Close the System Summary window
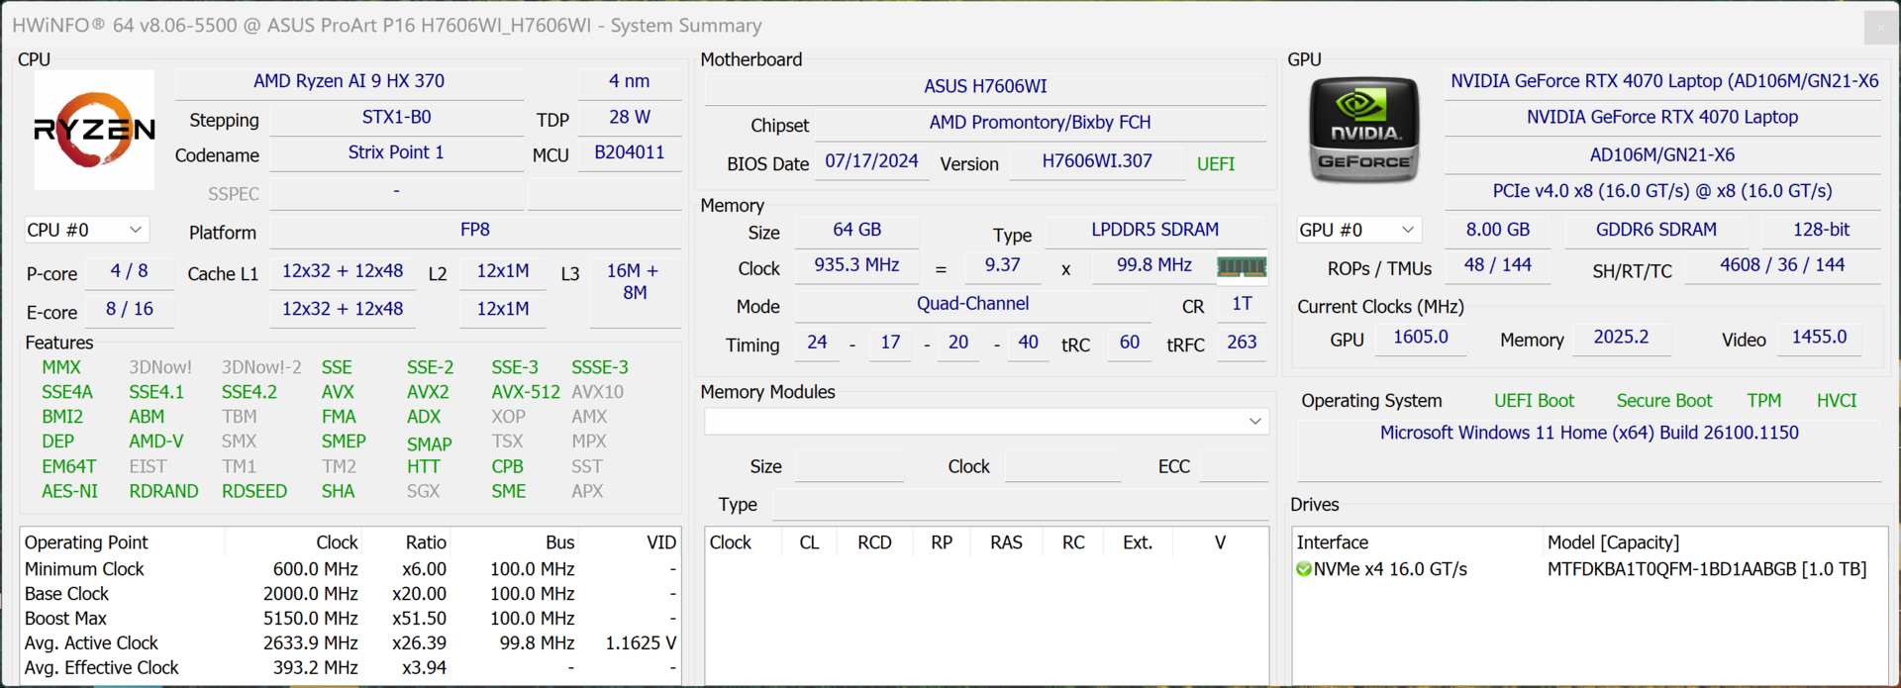The image size is (1901, 688). pyautogui.click(x=1881, y=27)
